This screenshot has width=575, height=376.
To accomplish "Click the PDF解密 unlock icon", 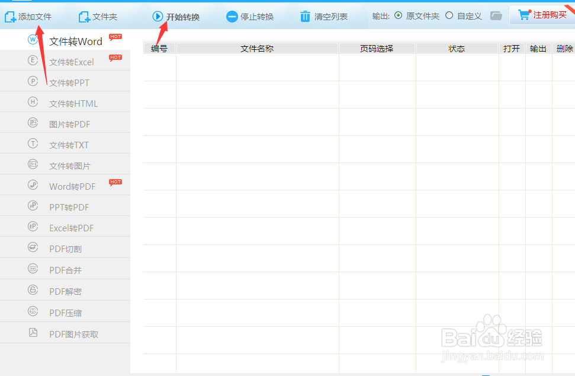I will coord(33,290).
